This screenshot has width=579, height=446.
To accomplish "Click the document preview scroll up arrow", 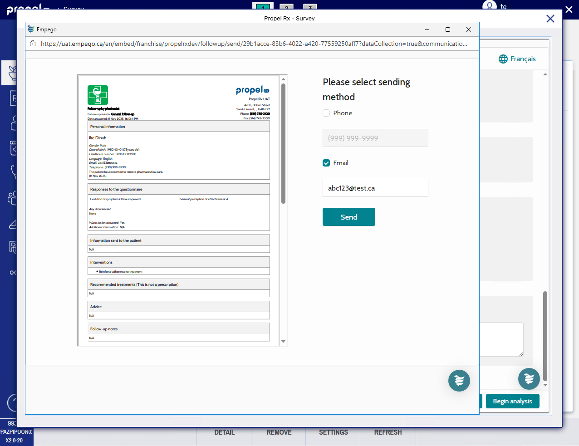I will click(283, 79).
